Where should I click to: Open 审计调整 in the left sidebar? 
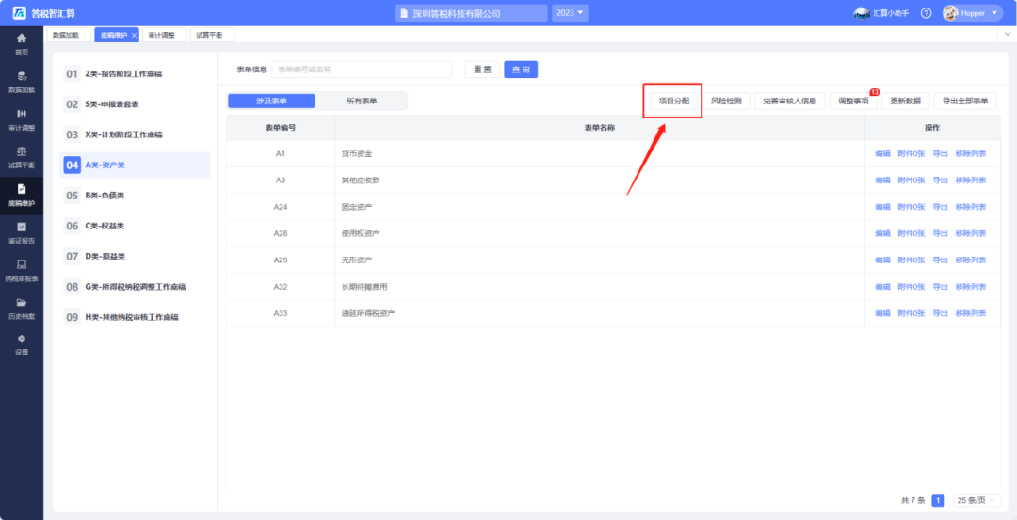click(x=22, y=119)
